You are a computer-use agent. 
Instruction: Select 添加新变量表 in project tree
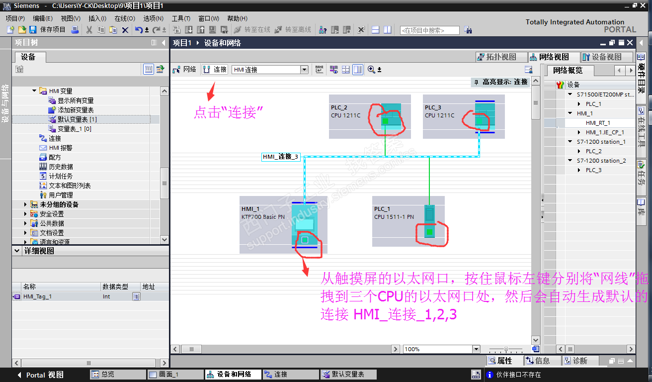[x=76, y=110]
